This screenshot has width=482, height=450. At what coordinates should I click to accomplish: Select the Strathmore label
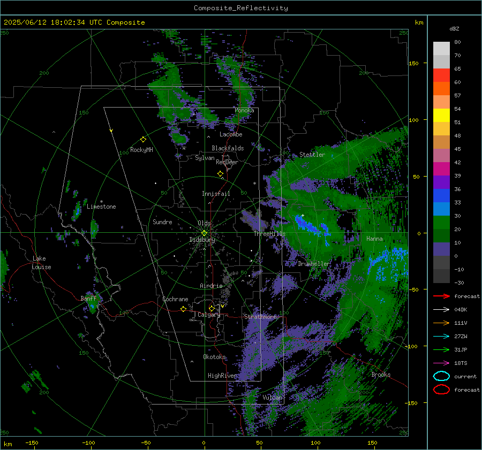coord(260,317)
